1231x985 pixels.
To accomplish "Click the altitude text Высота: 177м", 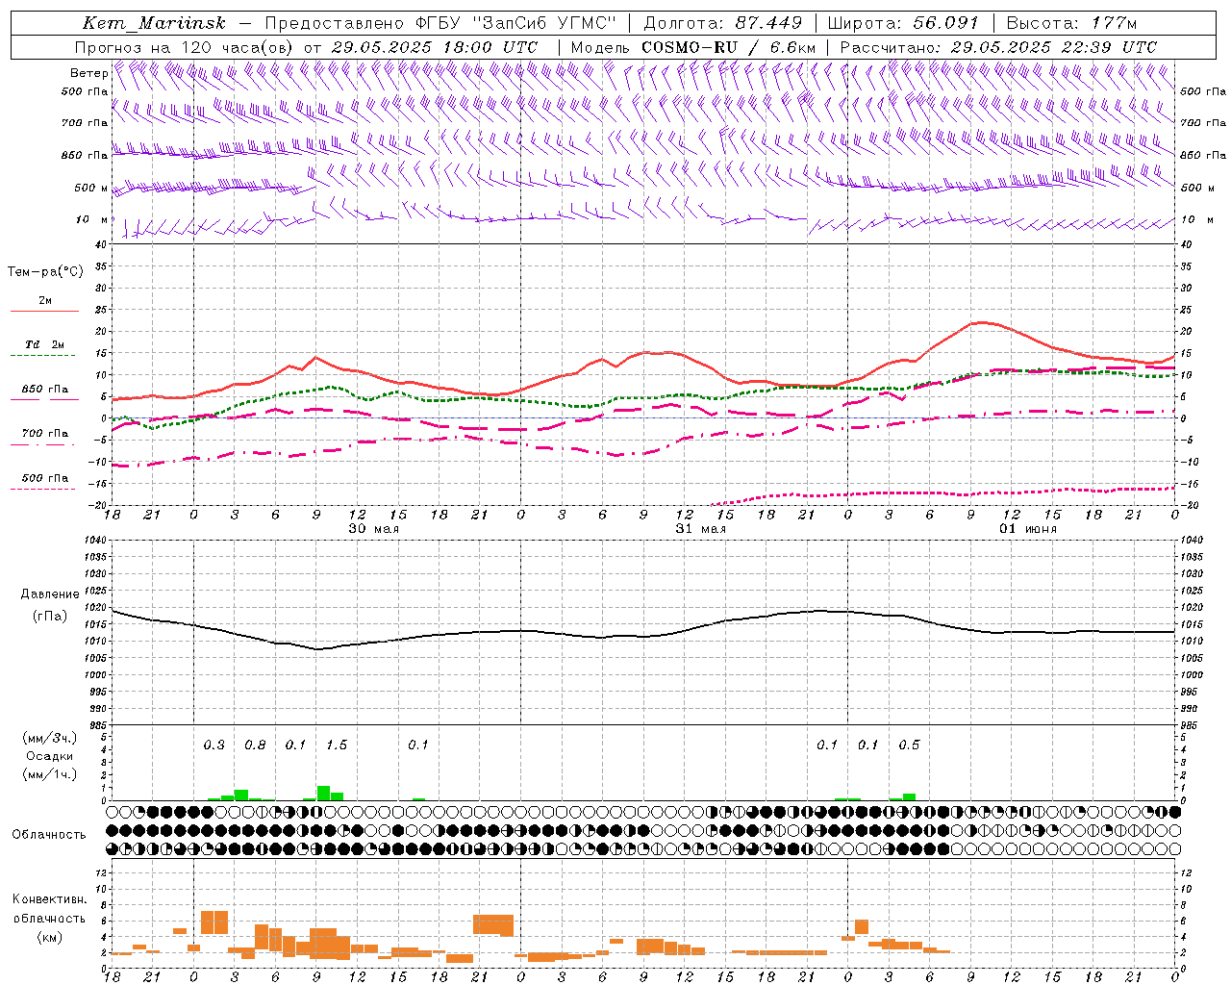I will (1071, 23).
